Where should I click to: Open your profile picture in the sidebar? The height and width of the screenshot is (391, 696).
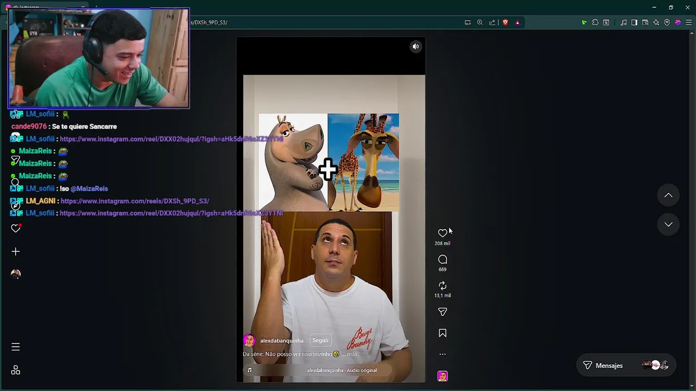(16, 274)
